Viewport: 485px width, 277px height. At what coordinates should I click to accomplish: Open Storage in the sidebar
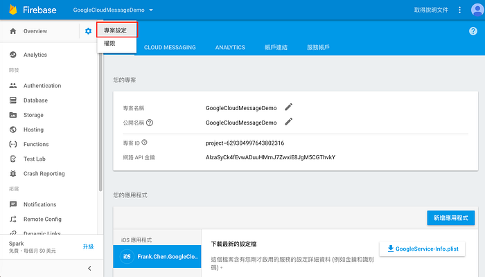coord(33,115)
